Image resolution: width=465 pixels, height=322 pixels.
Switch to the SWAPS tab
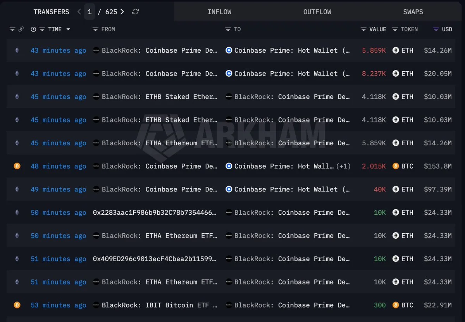(x=413, y=12)
